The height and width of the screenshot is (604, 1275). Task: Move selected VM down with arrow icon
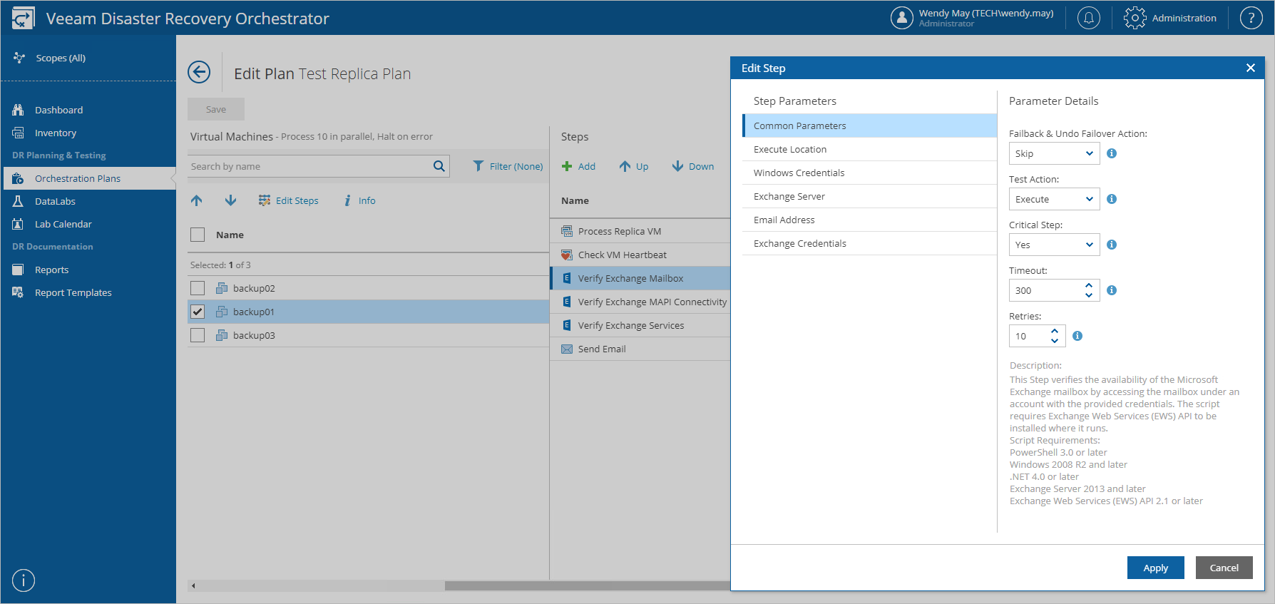click(x=230, y=200)
